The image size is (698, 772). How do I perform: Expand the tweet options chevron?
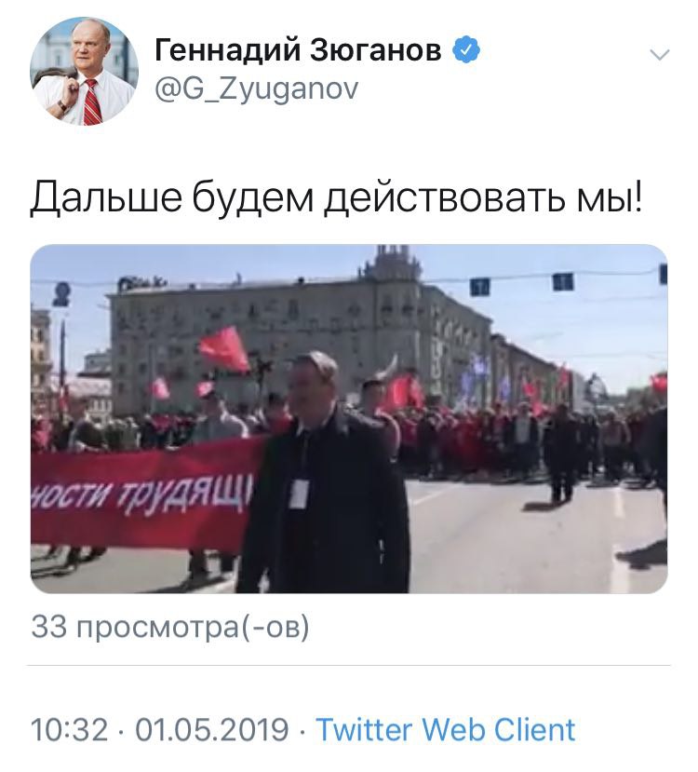tap(659, 54)
